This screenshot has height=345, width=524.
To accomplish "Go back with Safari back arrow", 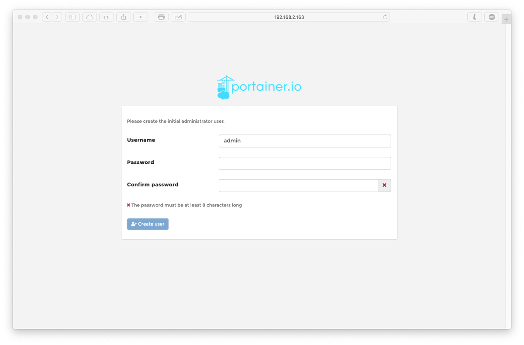I will [x=47, y=17].
